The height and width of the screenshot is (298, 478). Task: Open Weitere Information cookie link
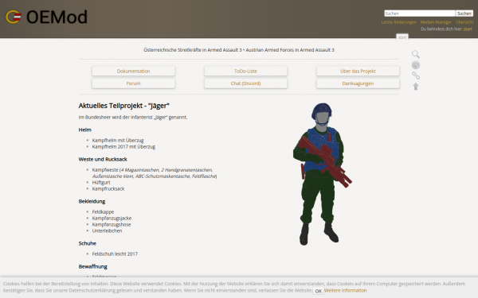[x=345, y=290]
